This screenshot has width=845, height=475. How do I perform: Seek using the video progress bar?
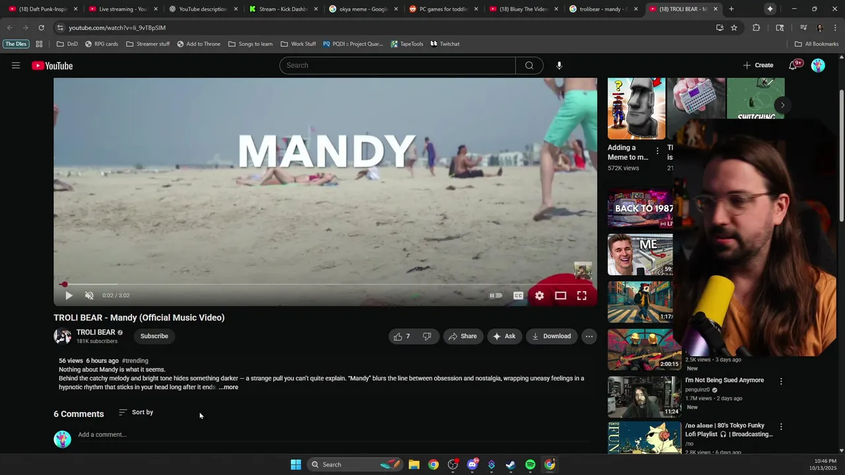(325, 284)
